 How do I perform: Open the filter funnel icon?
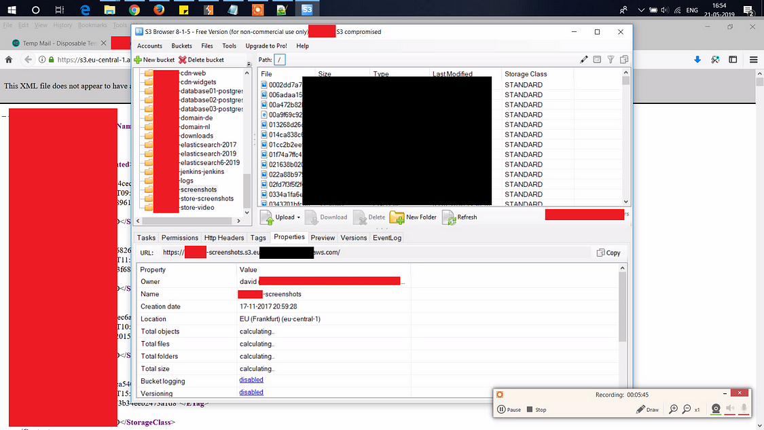611,60
